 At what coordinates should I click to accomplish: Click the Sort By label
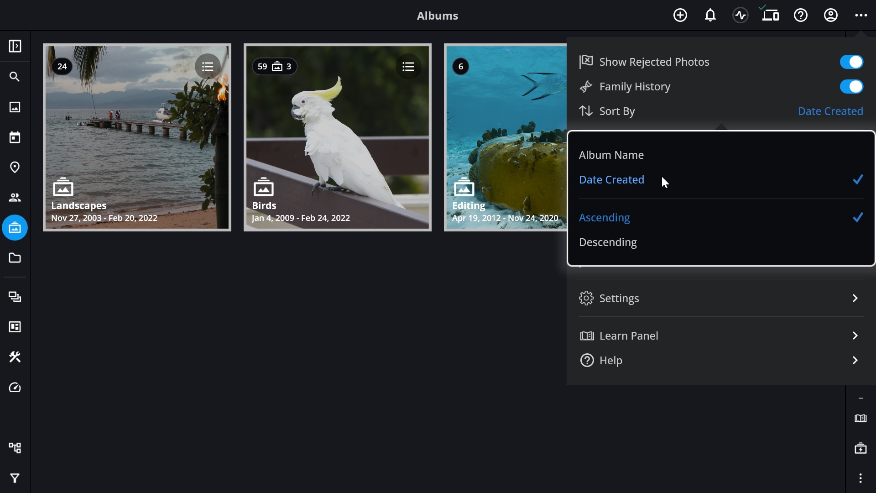pyautogui.click(x=617, y=111)
